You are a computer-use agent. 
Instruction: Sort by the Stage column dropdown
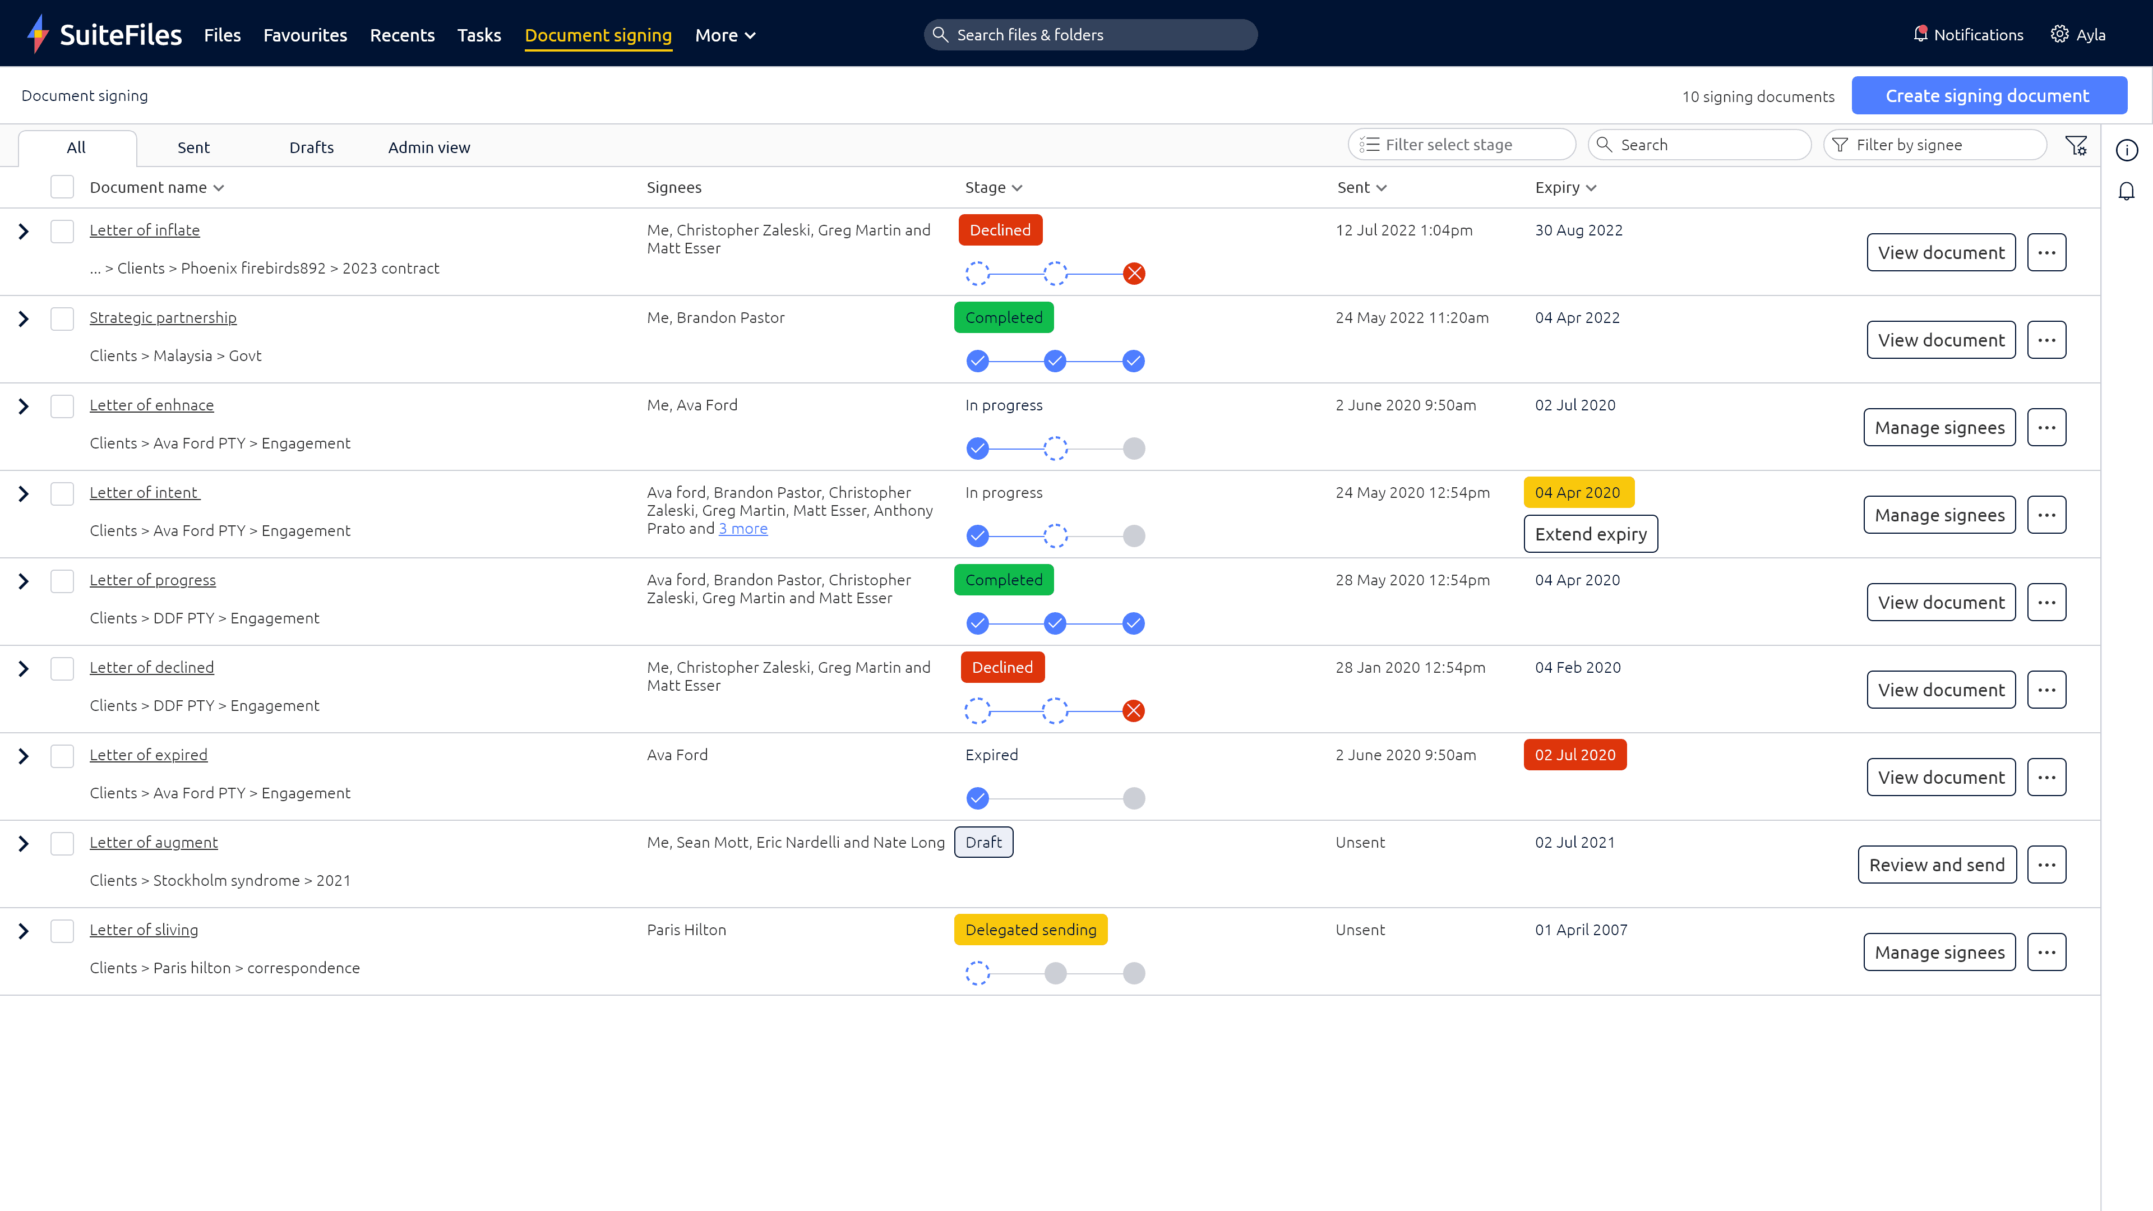tap(993, 187)
